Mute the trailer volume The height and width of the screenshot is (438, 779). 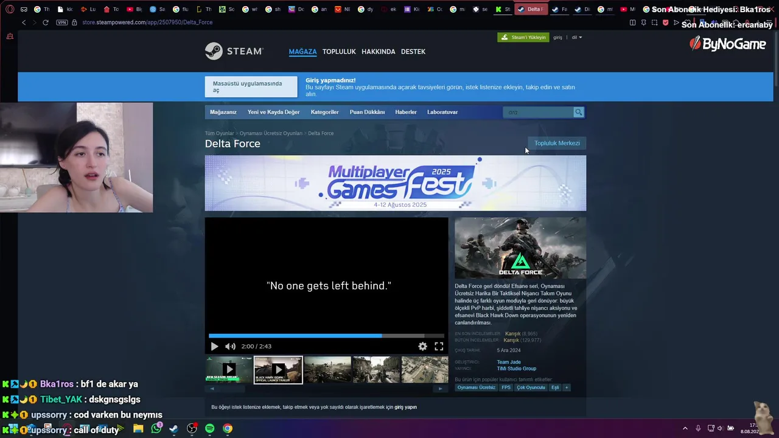coord(230,346)
